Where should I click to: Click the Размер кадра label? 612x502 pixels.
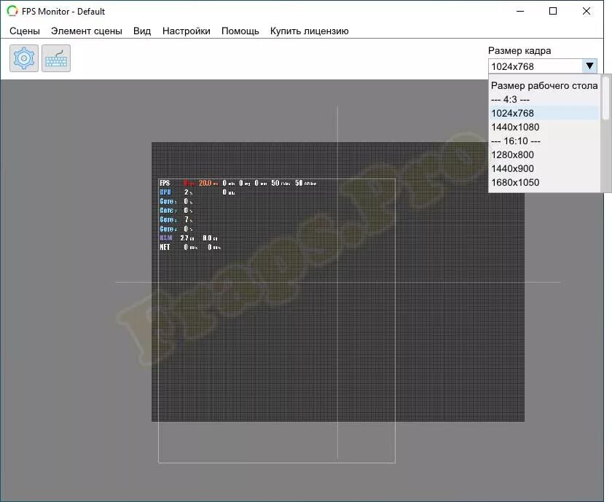pos(519,51)
